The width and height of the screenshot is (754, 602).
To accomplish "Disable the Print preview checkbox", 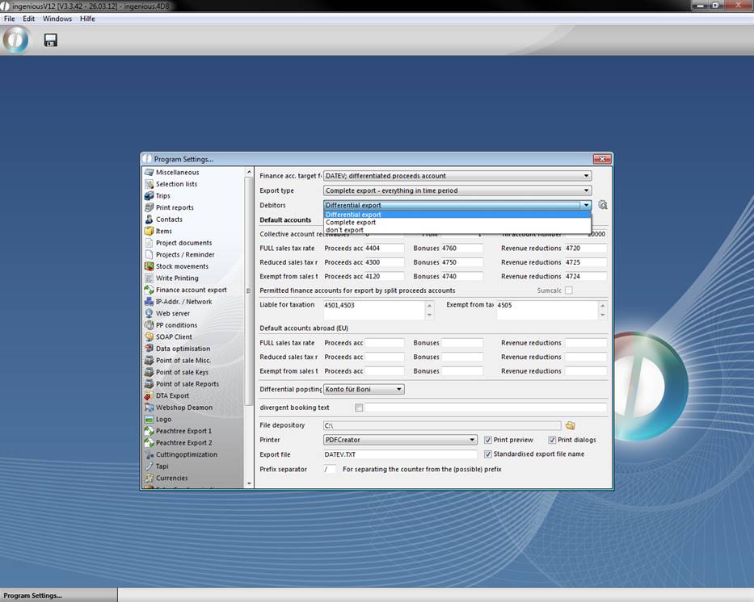I will (x=488, y=440).
